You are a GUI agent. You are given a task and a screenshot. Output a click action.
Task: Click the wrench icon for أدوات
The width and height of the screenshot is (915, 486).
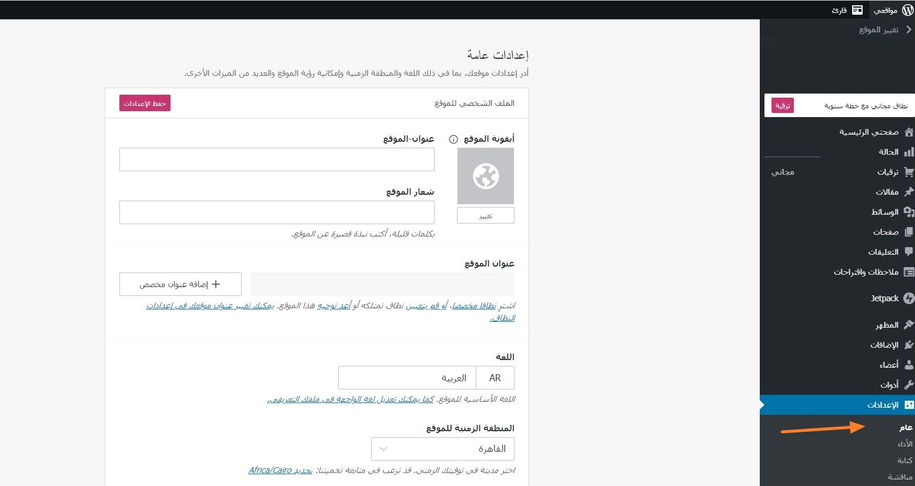point(909,385)
